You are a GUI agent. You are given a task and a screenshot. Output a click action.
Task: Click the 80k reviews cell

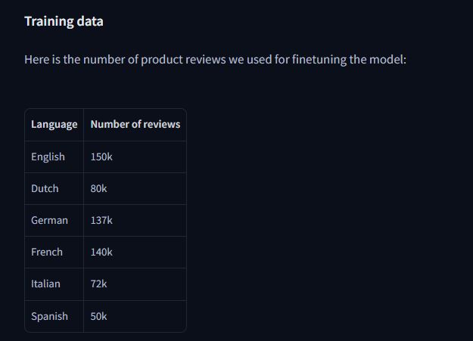click(135, 189)
